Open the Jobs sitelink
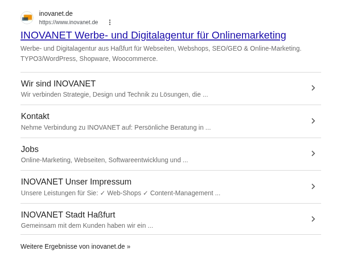343x258 pixels. pyautogui.click(x=30, y=149)
